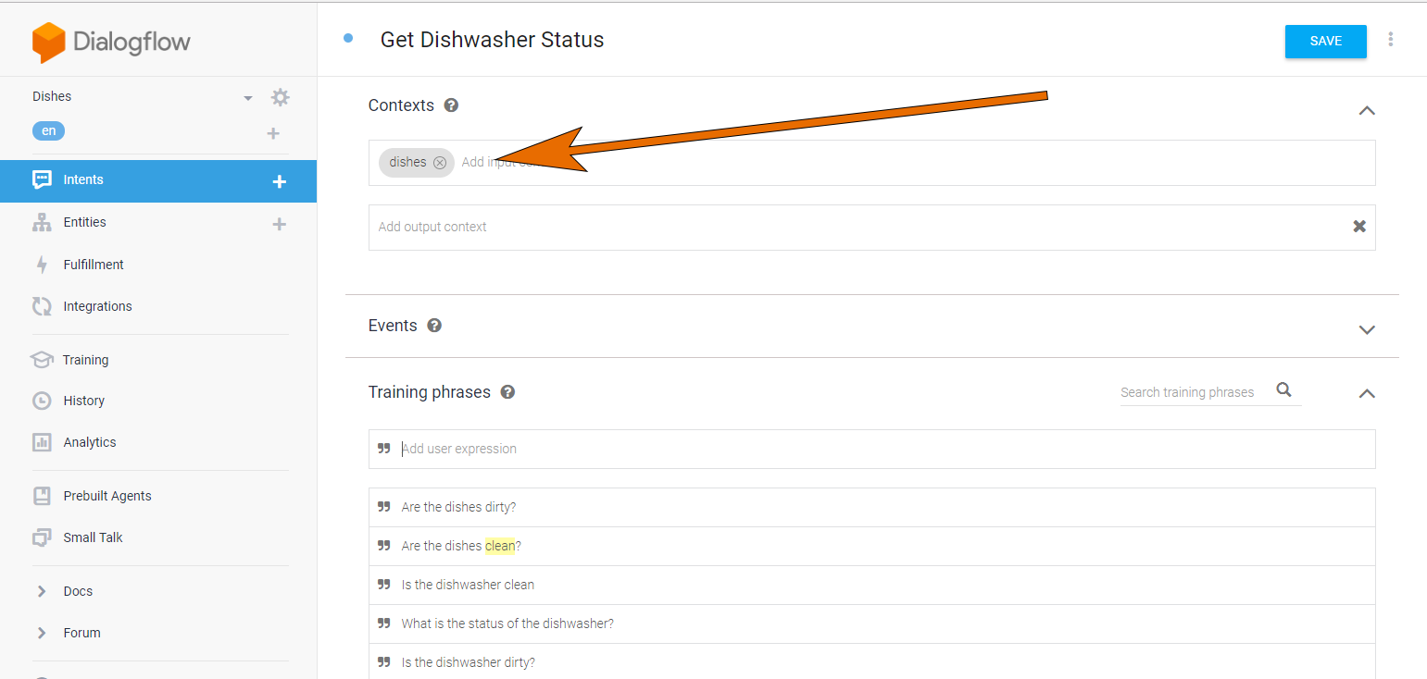Screen dimensions: 1427x679
Task: Create a new entity with plus icon
Action: [279, 224]
